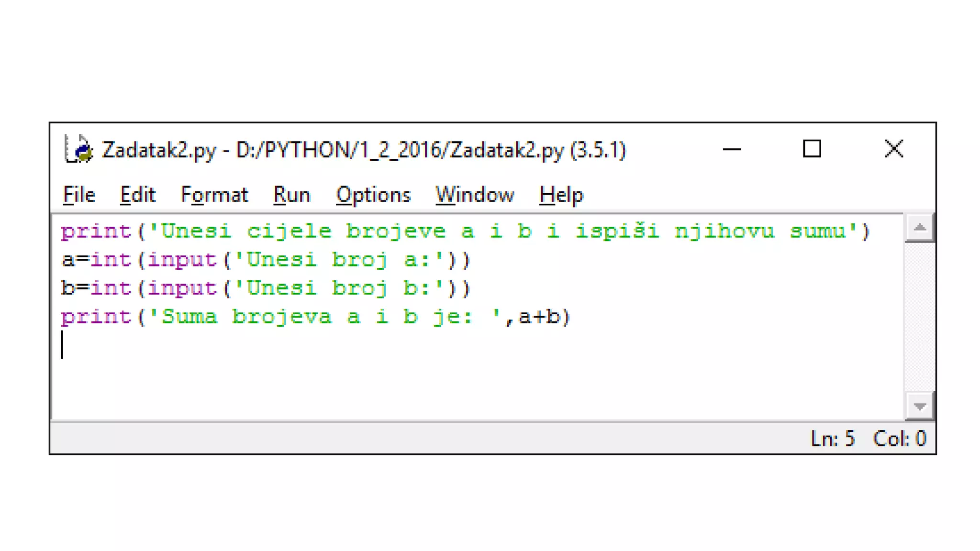
Task: Open the Window menu
Action: coord(474,195)
